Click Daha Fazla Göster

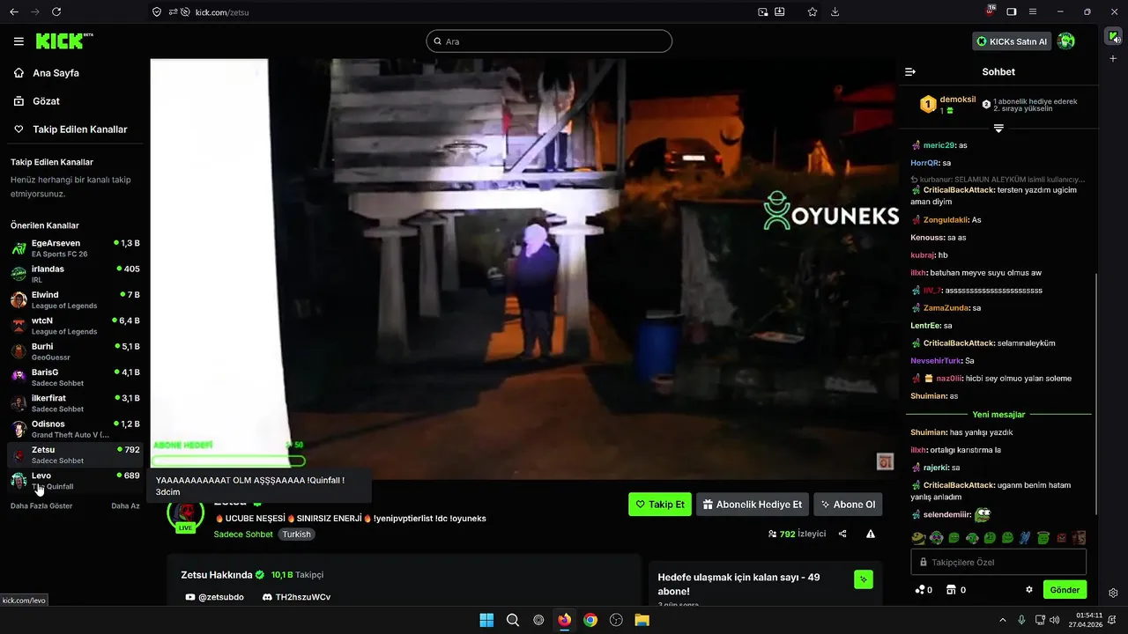tap(41, 506)
